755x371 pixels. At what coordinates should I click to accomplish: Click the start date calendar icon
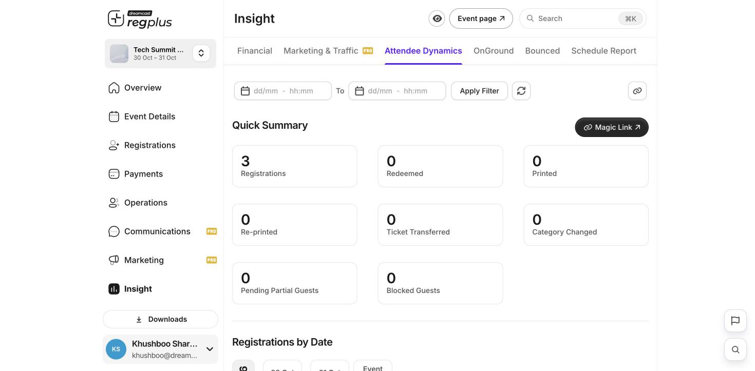pos(245,91)
